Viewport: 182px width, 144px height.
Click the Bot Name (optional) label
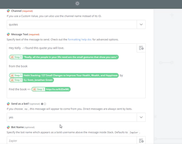pos(23,127)
